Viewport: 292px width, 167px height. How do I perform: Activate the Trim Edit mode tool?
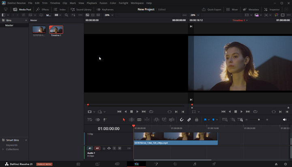point(131,120)
